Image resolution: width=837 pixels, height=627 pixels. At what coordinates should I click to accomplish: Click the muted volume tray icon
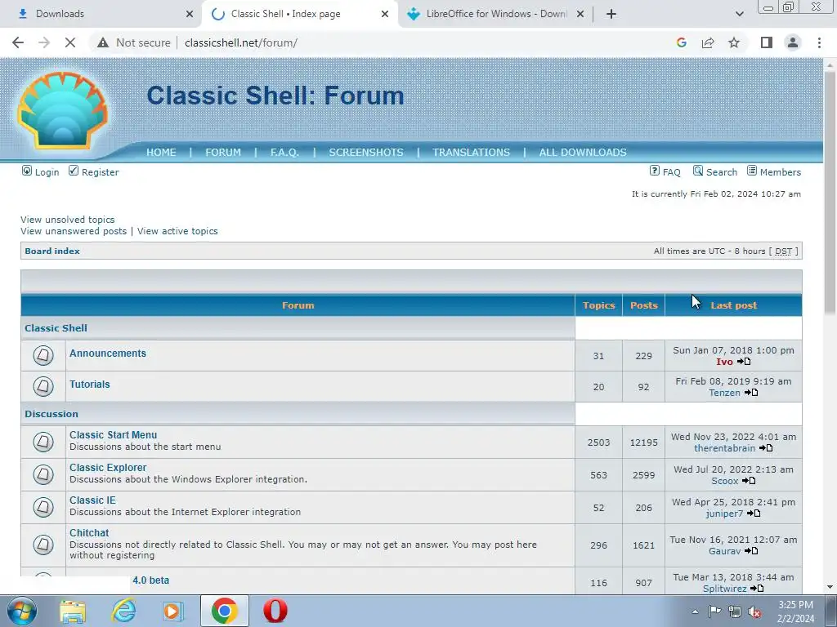[754, 612]
